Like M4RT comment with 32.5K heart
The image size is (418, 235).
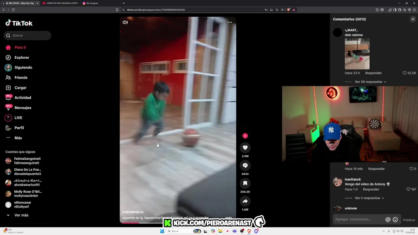coord(409,73)
